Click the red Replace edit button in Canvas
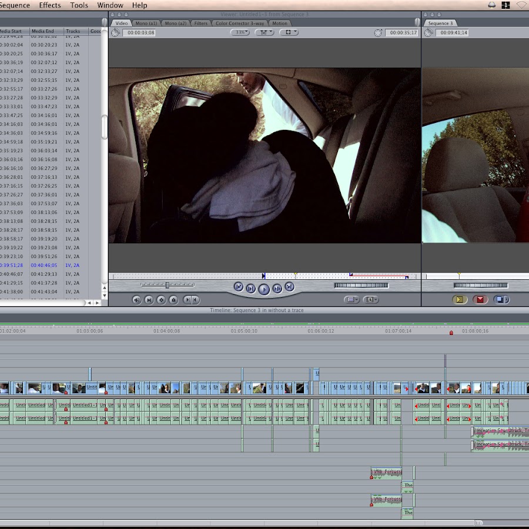Image resolution: width=529 pixels, height=529 pixels. pyautogui.click(x=480, y=299)
